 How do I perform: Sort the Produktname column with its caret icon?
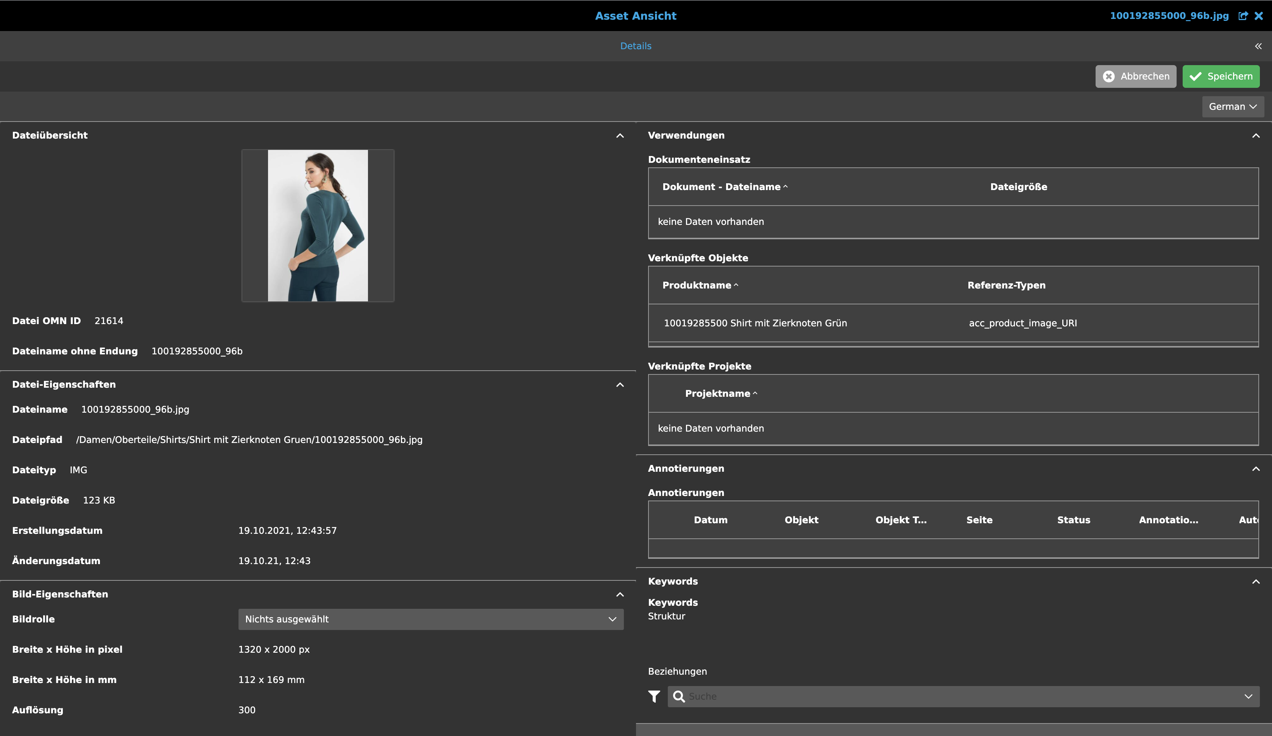click(736, 285)
